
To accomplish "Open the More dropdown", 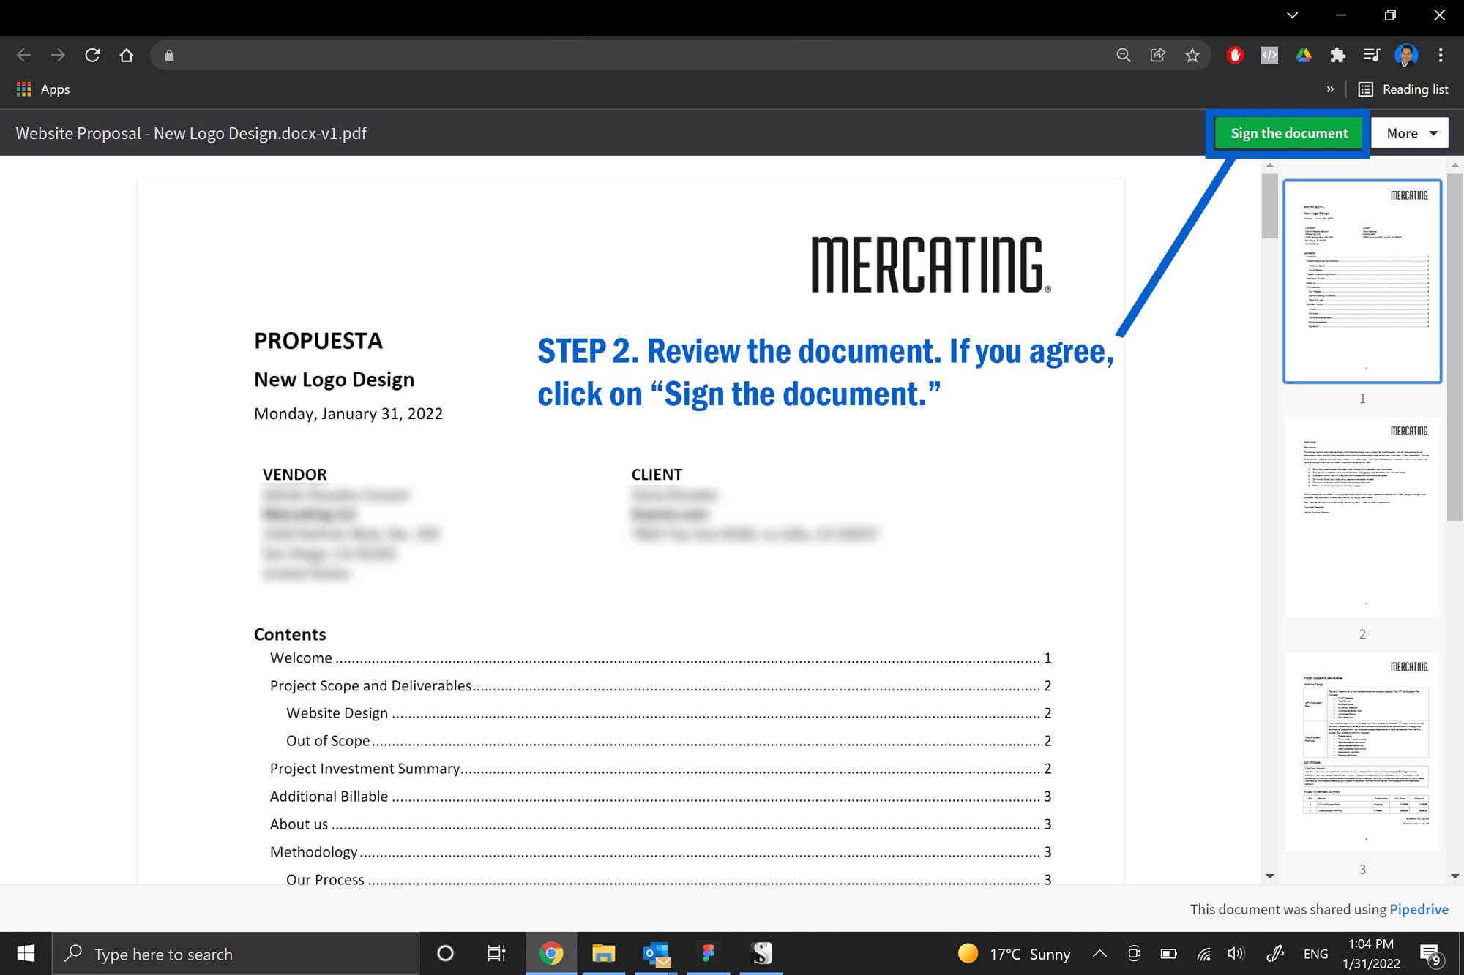I will (x=1411, y=133).
